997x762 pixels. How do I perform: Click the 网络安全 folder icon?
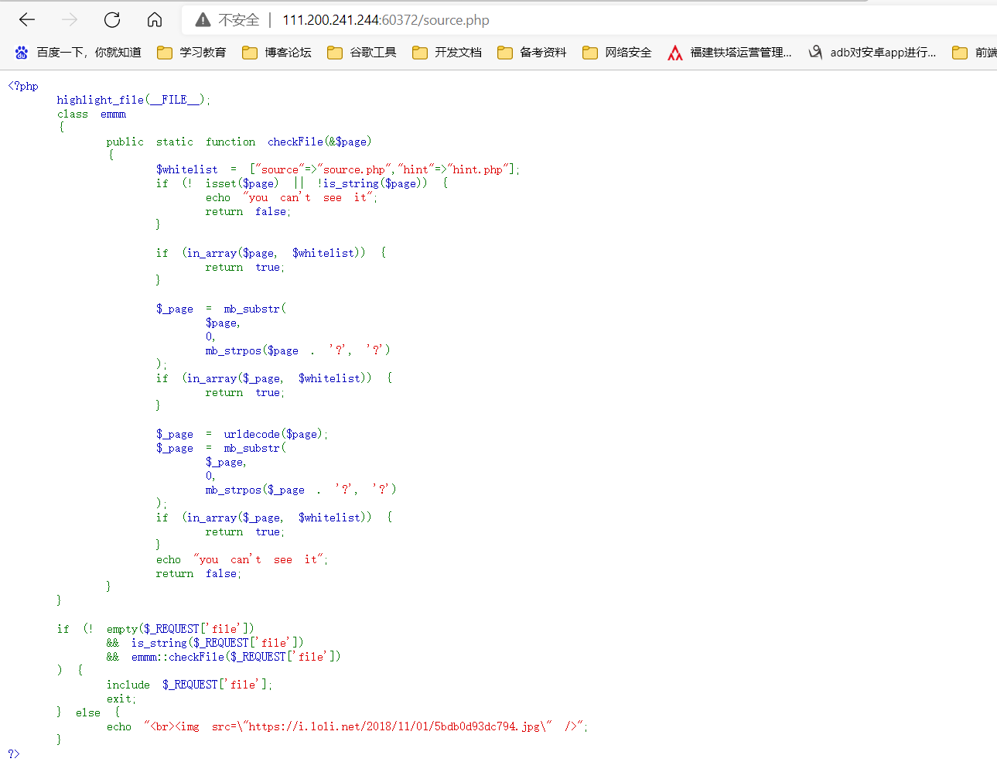tap(590, 53)
